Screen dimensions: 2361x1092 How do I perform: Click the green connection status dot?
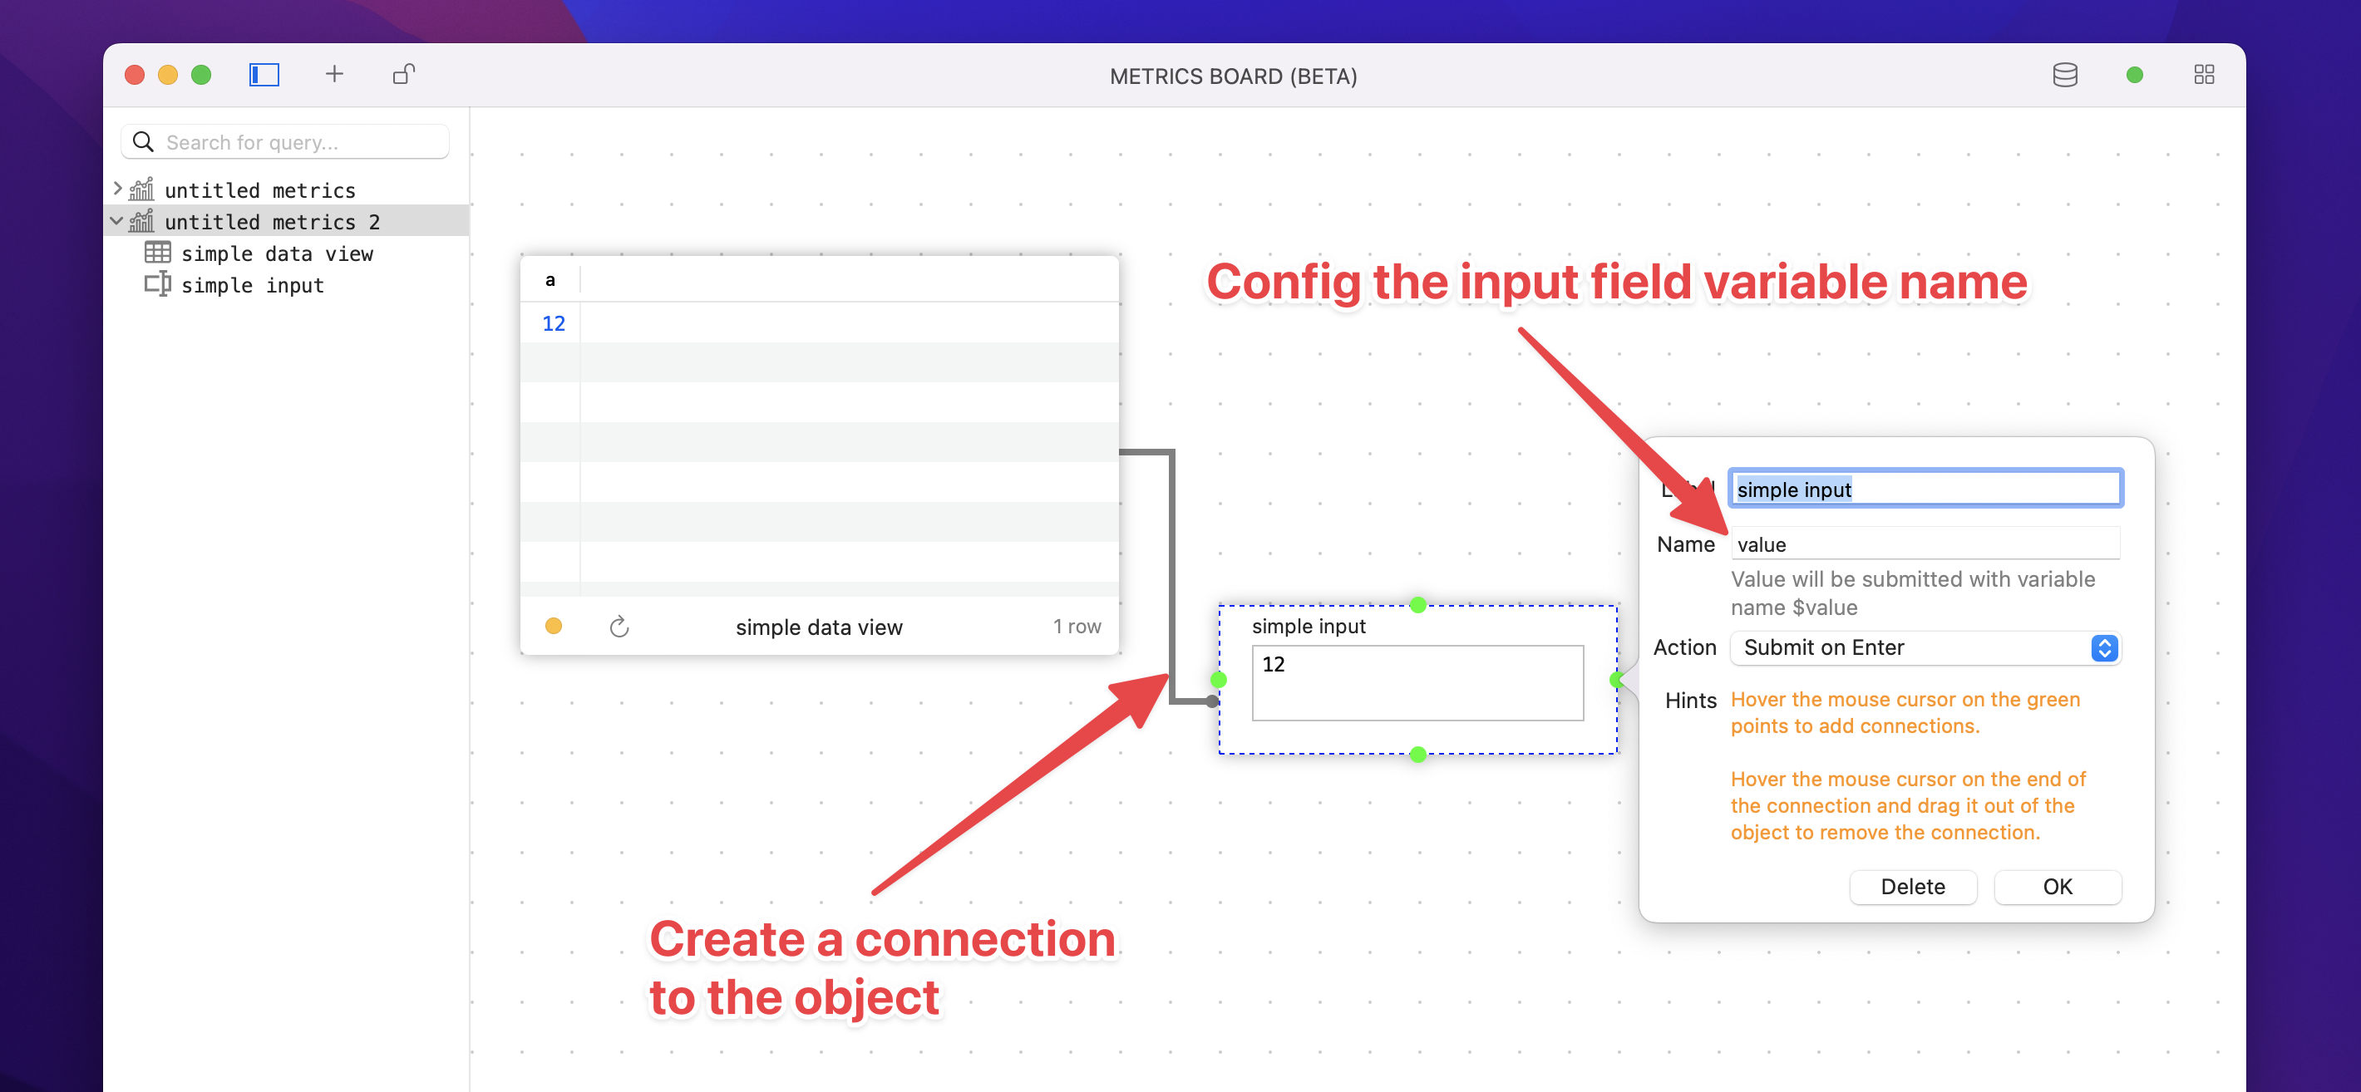tap(2134, 75)
